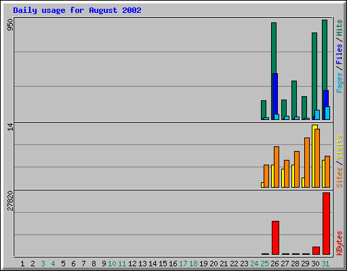Select the orange sites bar for day 29

(307, 163)
